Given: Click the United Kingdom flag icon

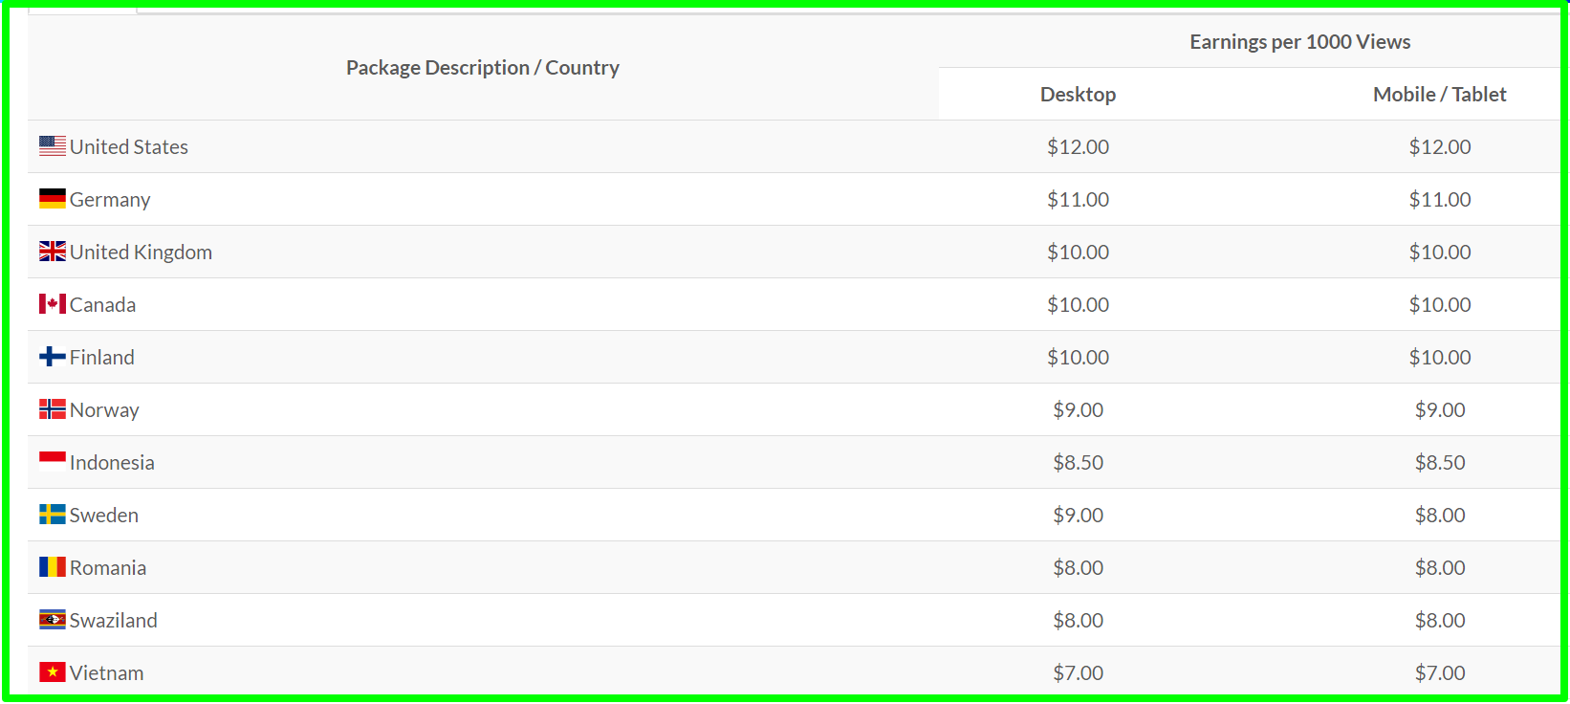Looking at the screenshot, I should tap(53, 251).
